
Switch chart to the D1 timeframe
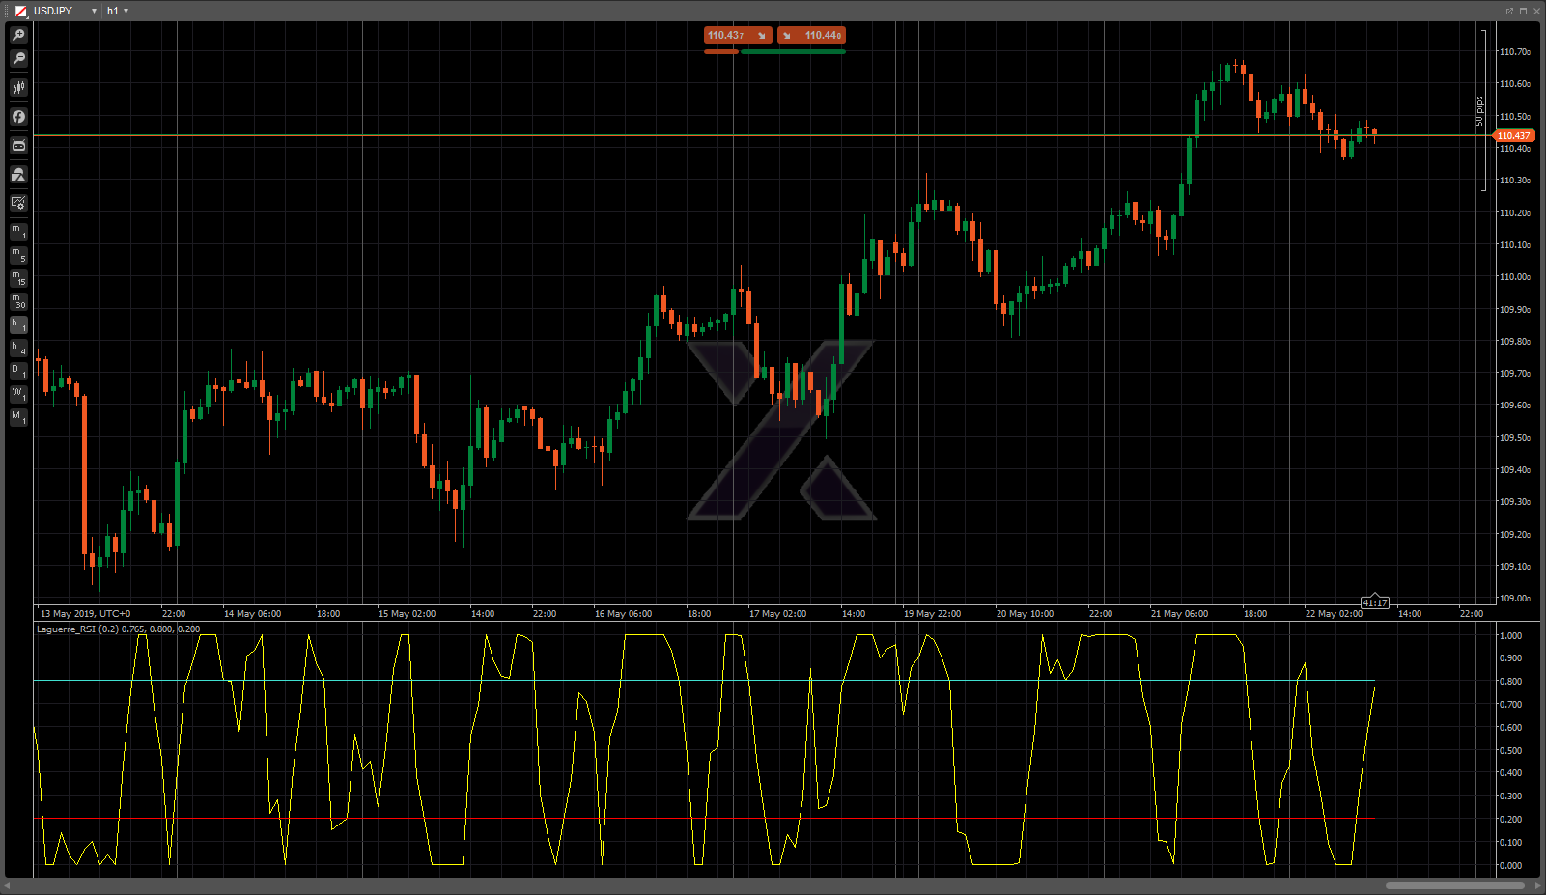pos(18,371)
